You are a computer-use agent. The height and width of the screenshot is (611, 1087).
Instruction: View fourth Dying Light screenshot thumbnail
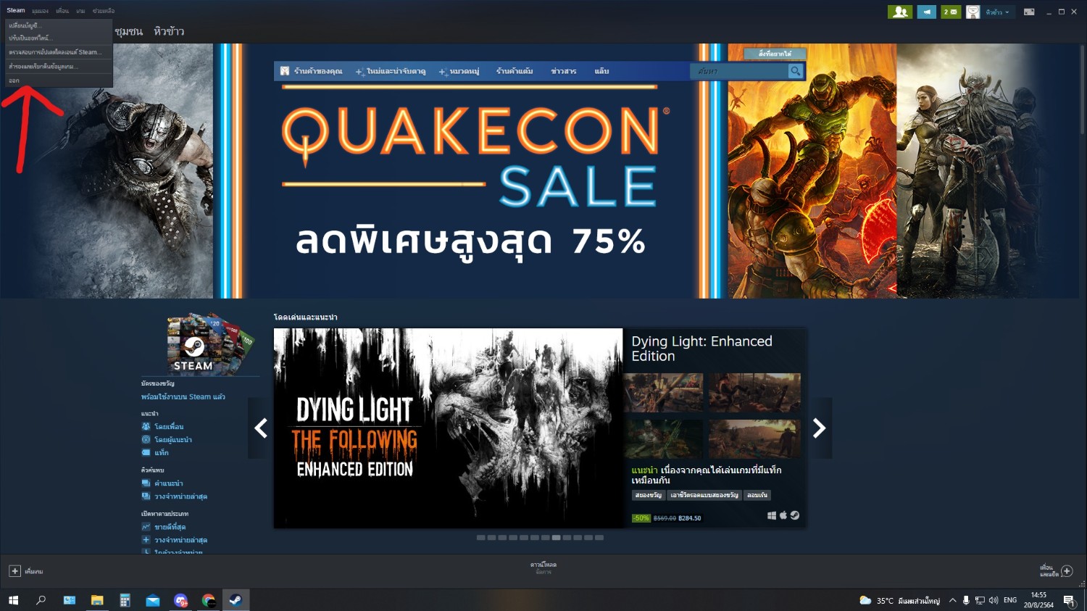(754, 438)
